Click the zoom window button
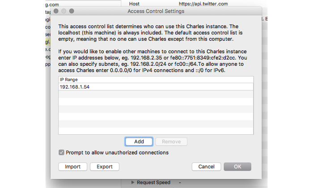Image resolution: width=313 pixels, height=188 pixels. click(x=72, y=11)
